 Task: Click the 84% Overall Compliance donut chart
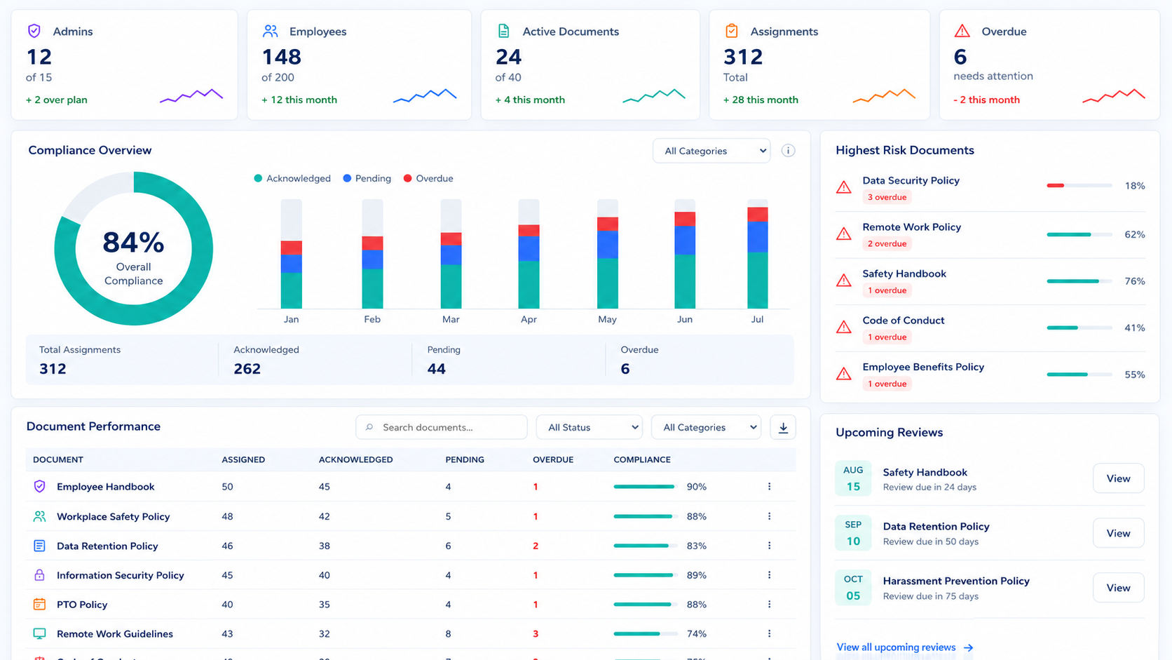[x=133, y=248]
